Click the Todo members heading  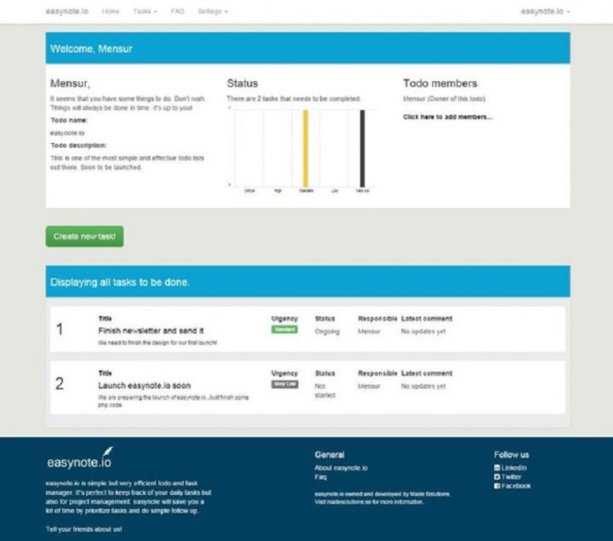click(x=440, y=83)
